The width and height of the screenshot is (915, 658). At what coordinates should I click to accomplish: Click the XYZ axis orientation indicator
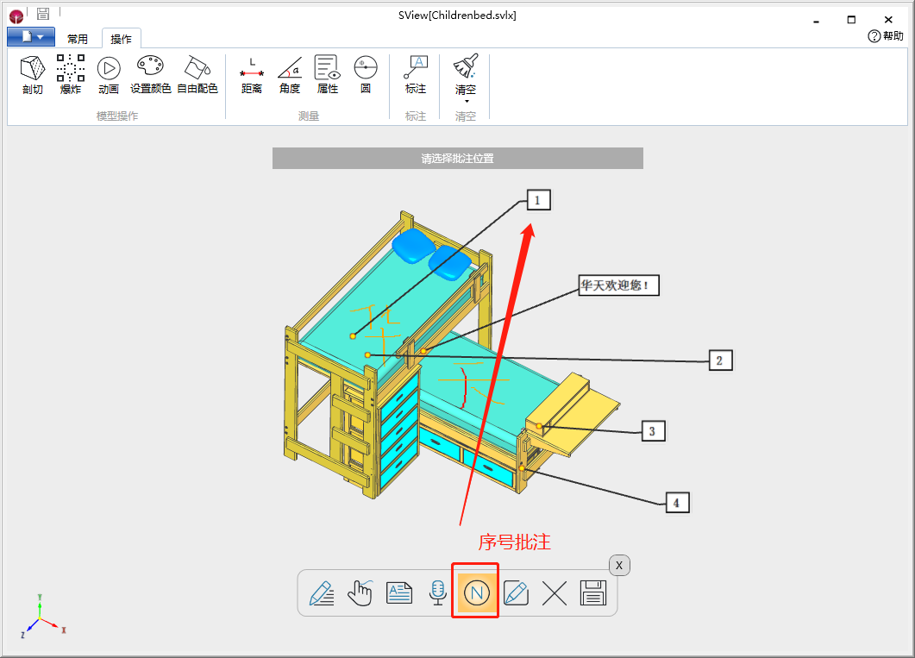pyautogui.click(x=42, y=617)
